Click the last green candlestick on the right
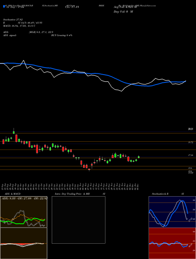Viewport: 196px width, 259px height. coord(139,157)
